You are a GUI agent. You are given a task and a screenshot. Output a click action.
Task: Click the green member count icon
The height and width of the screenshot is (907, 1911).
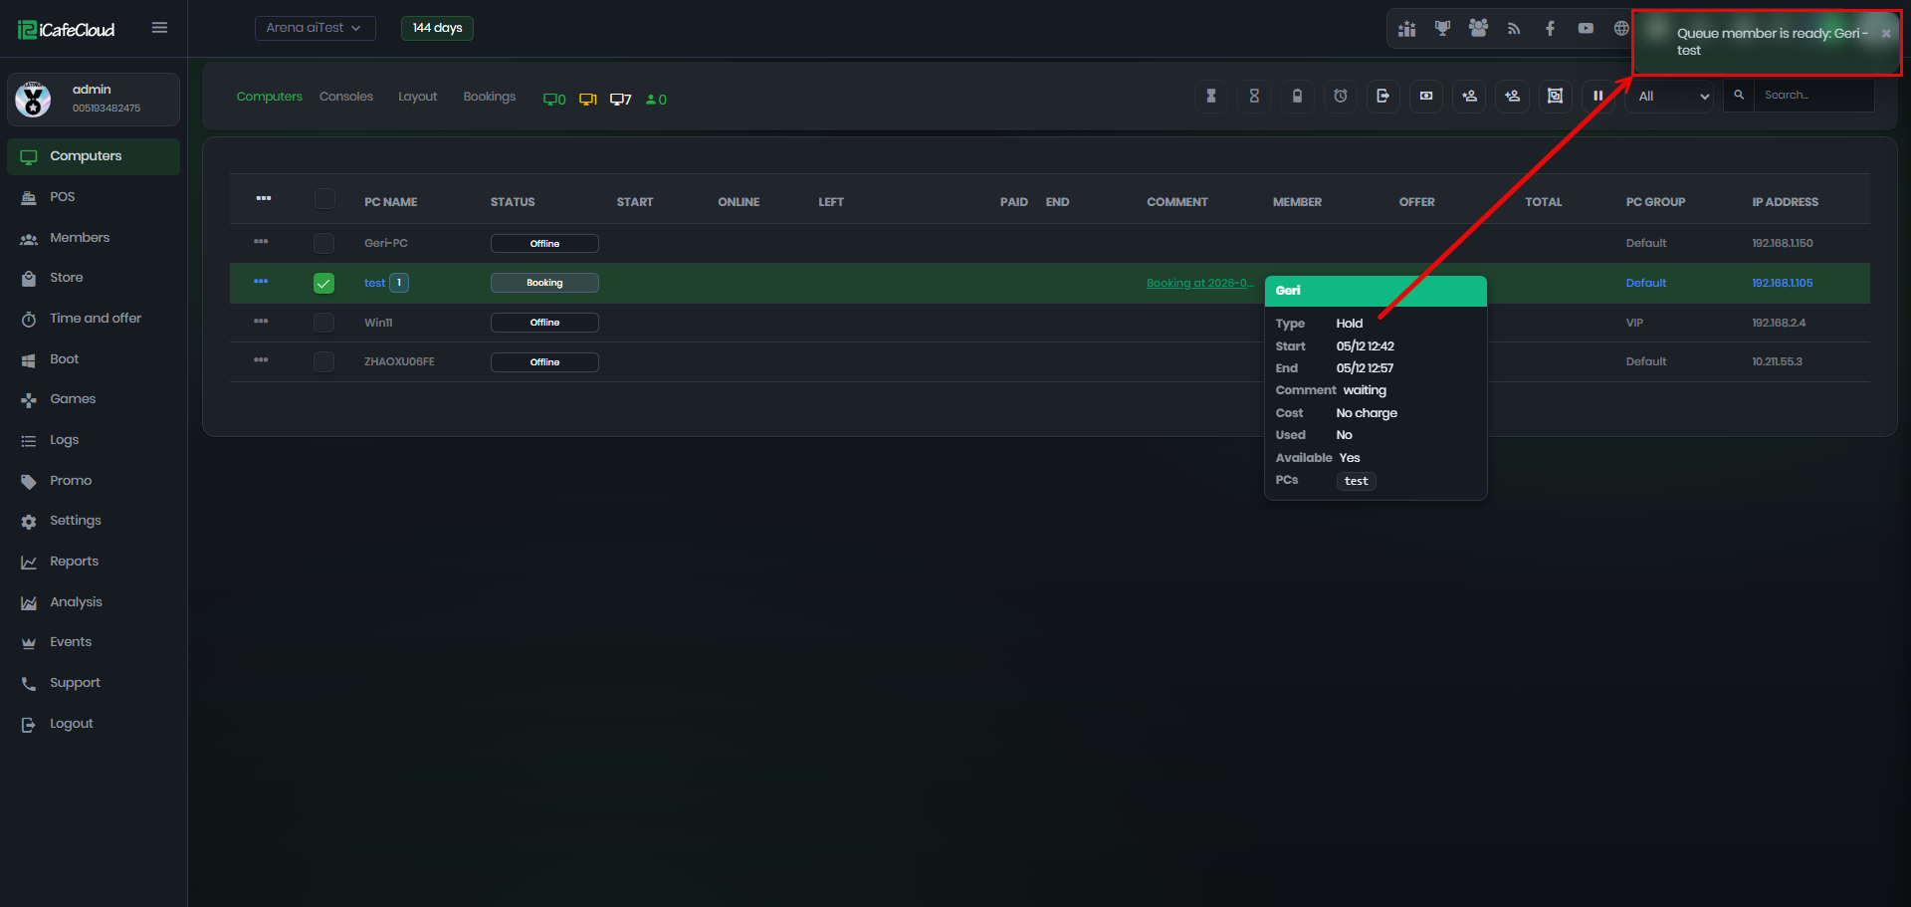pyautogui.click(x=656, y=100)
